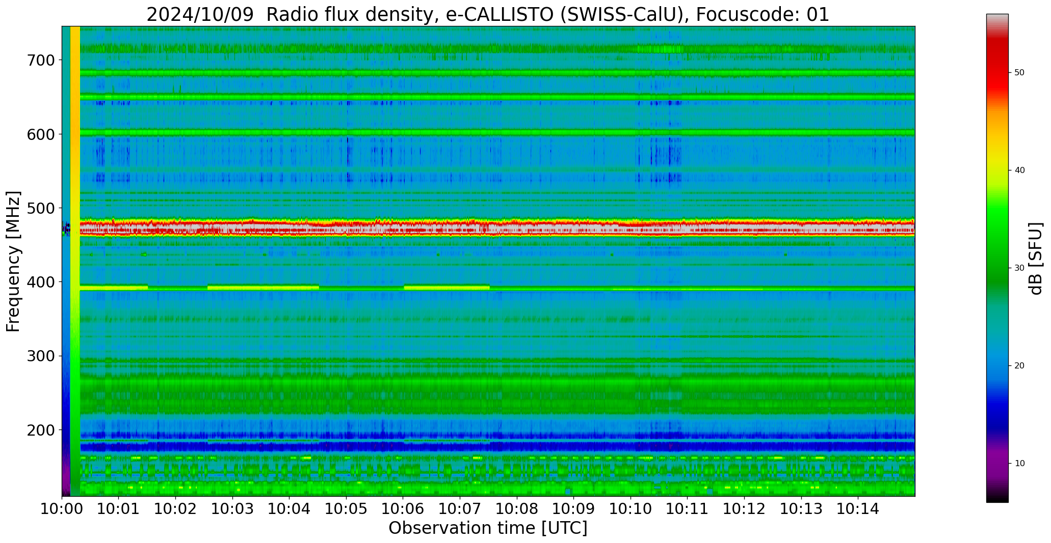Click the 10:10 time tick label
This screenshot has height=543, width=1051.
pyautogui.click(x=630, y=508)
